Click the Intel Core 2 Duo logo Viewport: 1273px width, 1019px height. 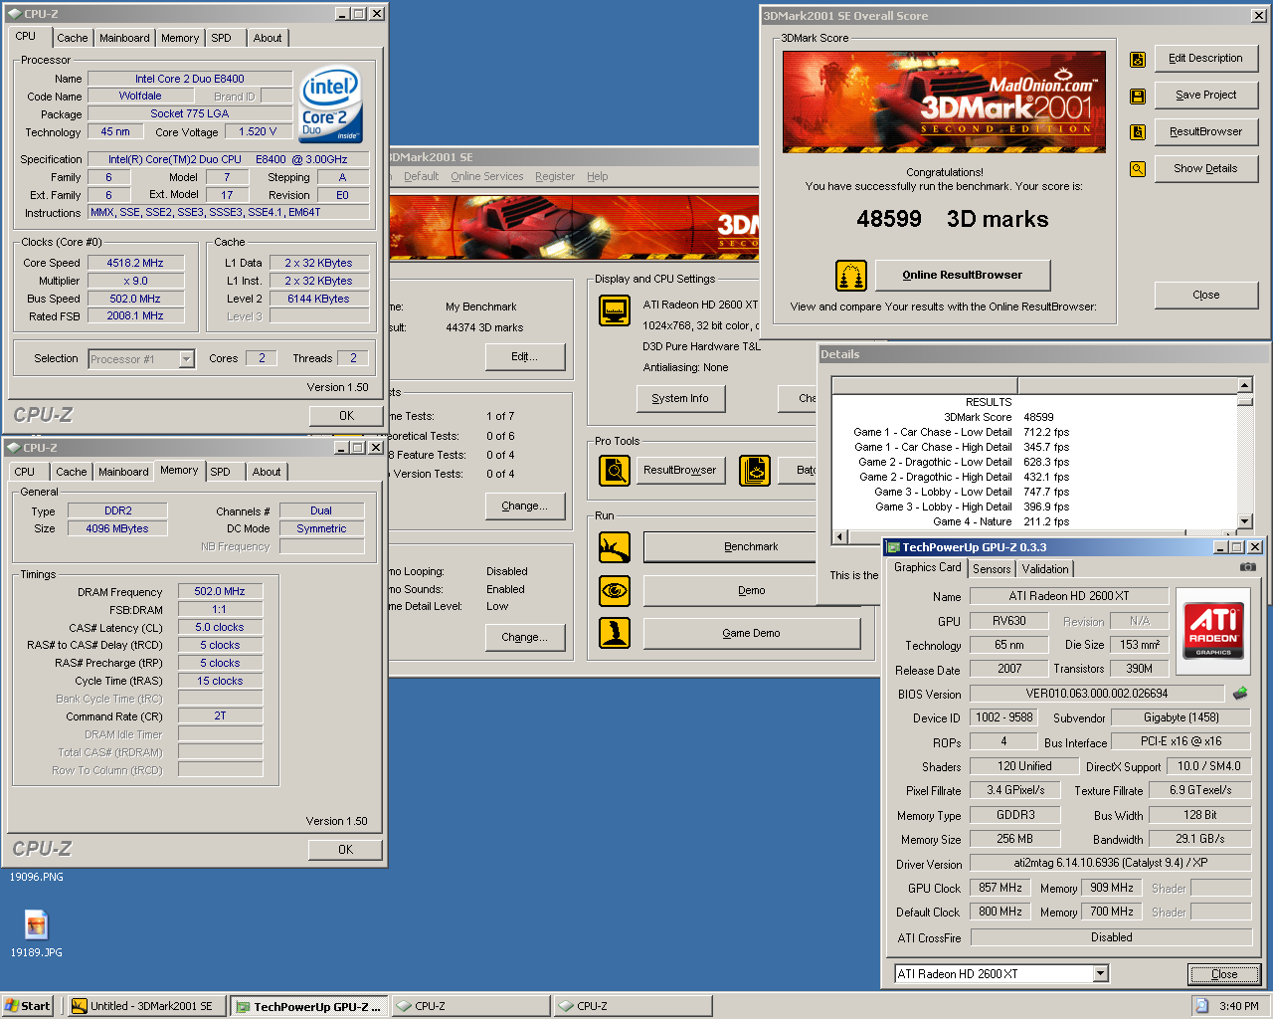tap(331, 105)
